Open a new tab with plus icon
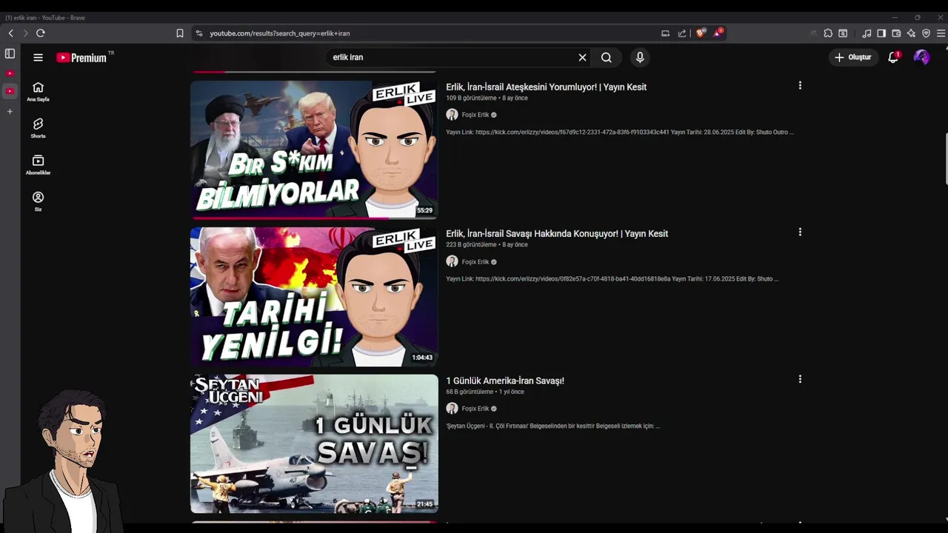Screen dimensions: 948x533 [x=10, y=111]
